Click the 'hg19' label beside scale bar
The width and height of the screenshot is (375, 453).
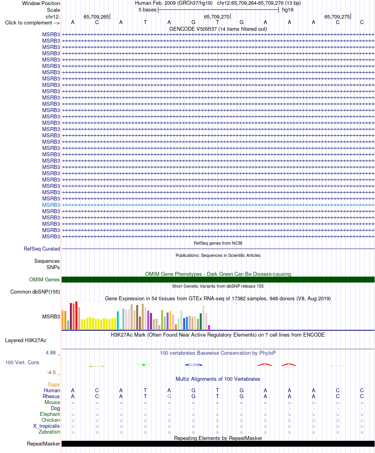tap(288, 10)
